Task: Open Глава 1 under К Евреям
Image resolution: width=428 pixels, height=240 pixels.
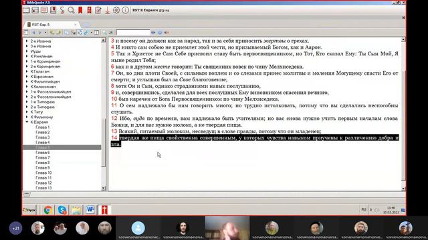Action: [43, 127]
